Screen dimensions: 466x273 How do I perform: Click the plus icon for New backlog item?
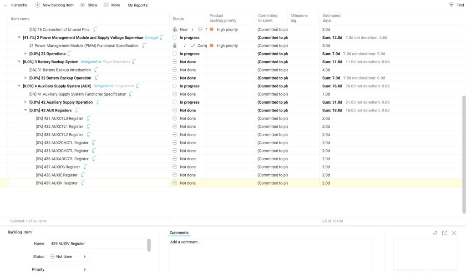38,5
